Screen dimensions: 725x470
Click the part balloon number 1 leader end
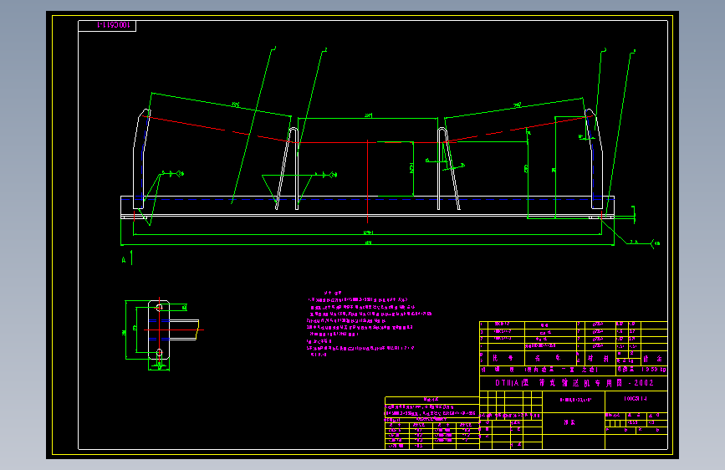pyautogui.click(x=273, y=48)
